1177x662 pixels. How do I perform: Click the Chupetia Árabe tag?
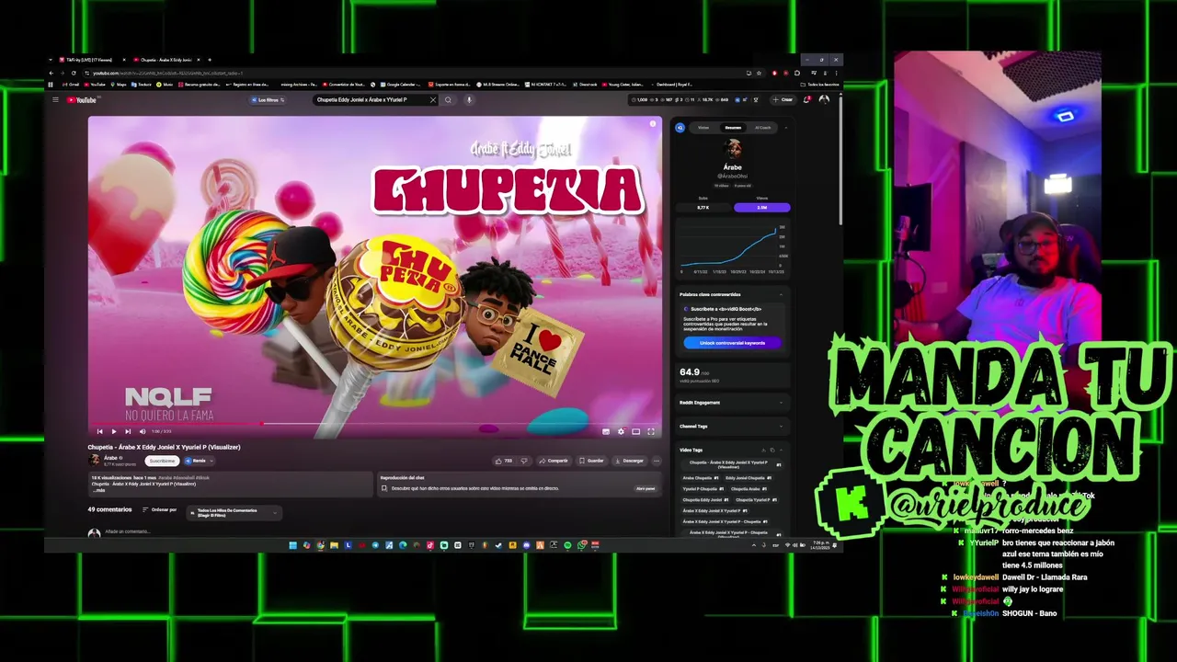749,489
